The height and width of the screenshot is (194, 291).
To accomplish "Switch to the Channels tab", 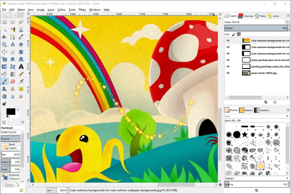I will (x=245, y=16).
